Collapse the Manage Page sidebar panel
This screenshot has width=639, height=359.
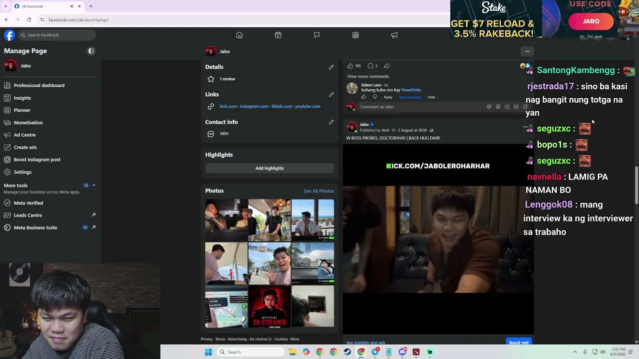pos(91,51)
